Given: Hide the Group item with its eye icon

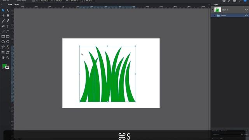Looking at the screenshot, I should pyautogui.click(x=246, y=16).
